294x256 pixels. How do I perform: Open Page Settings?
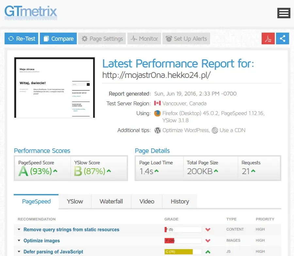[x=102, y=38]
